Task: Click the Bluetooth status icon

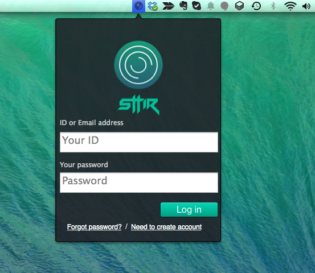Action: point(273,6)
